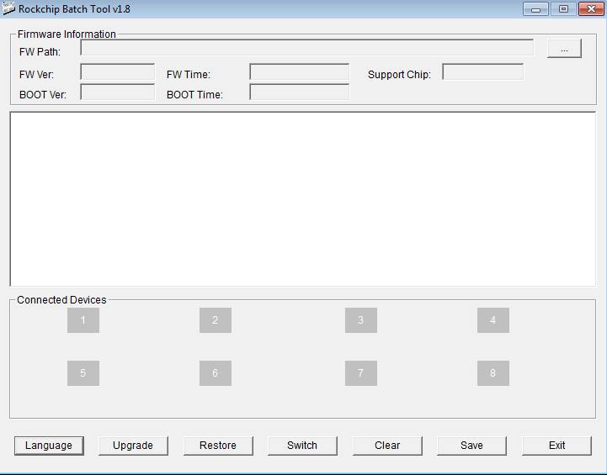Open firmware file browse button
This screenshot has width=607, height=475.
click(564, 49)
